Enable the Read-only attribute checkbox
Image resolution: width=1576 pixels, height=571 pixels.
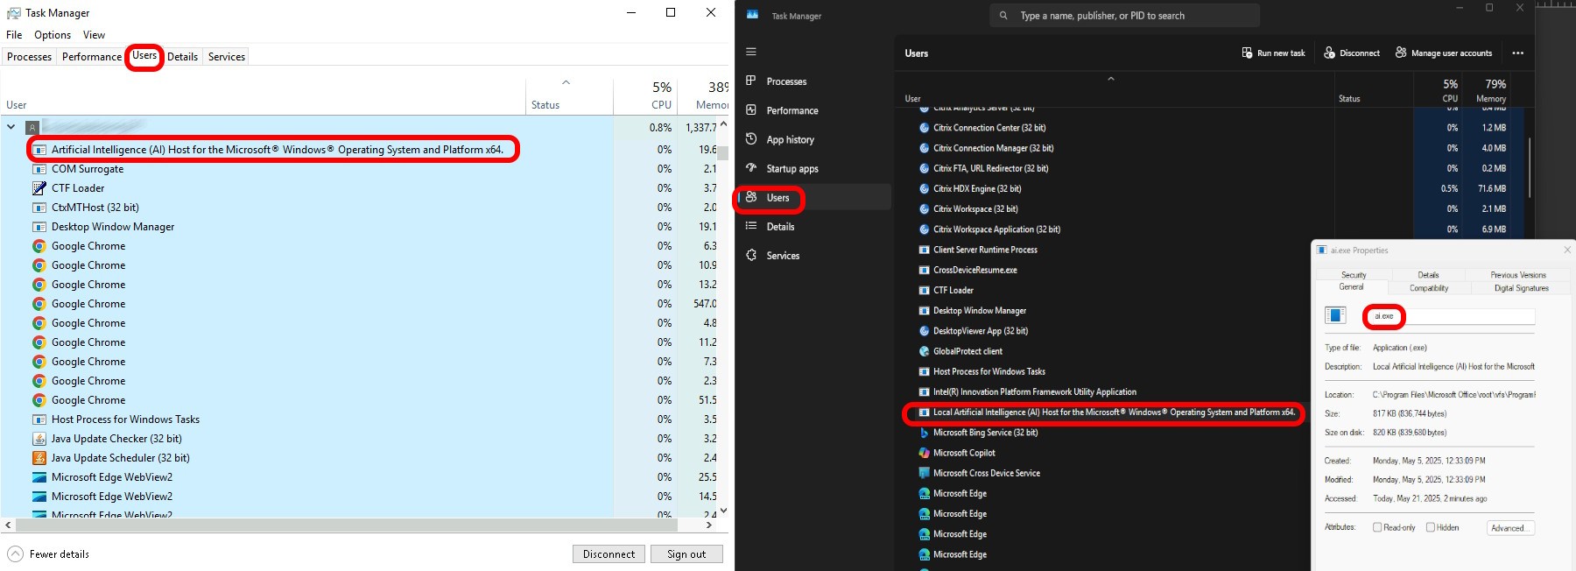tap(1377, 527)
